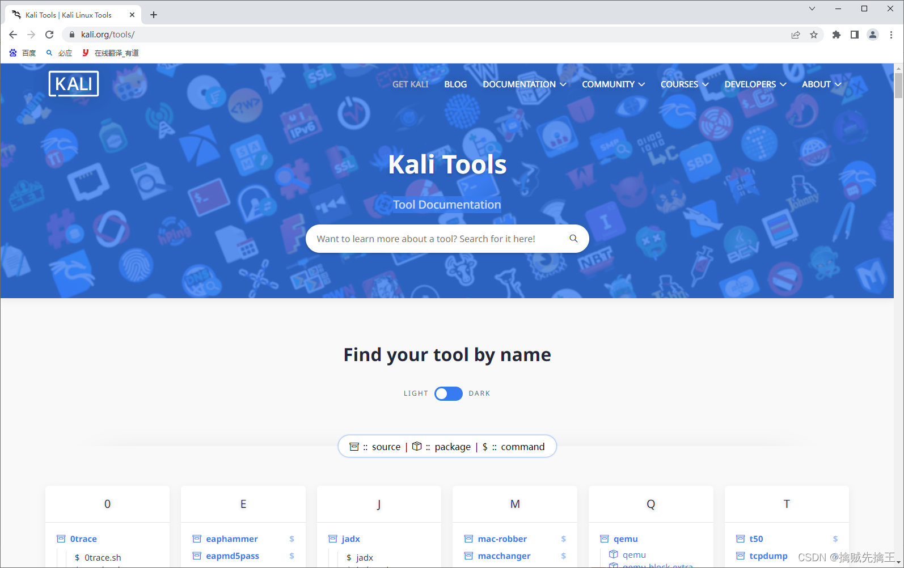Image resolution: width=904 pixels, height=568 pixels.
Task: Open Chrome three-dot menu
Action: click(891, 35)
